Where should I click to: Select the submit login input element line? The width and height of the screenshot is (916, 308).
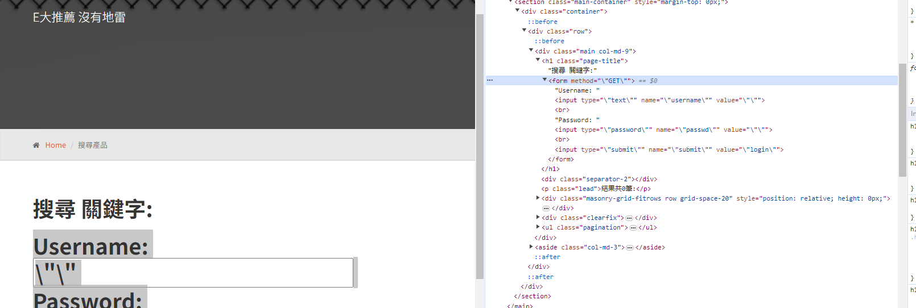point(669,150)
